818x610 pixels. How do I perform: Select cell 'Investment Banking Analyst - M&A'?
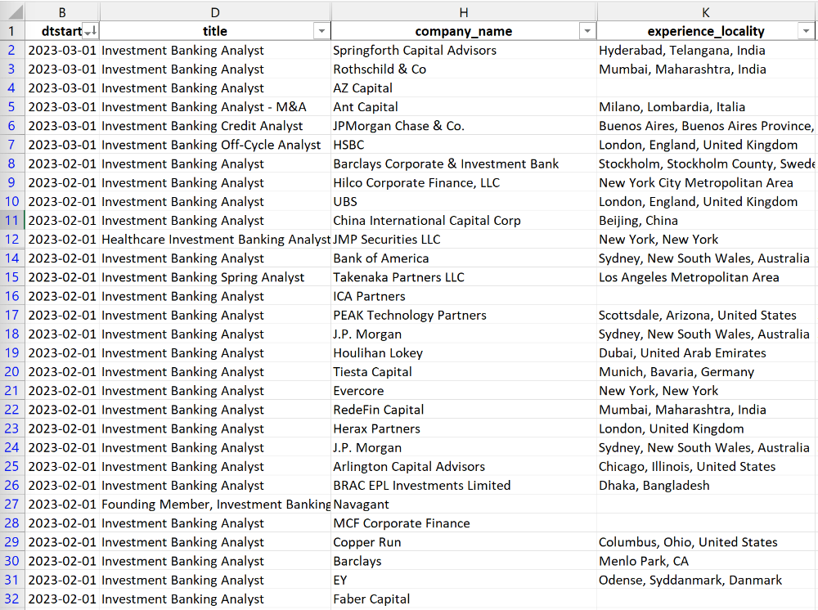click(x=215, y=107)
